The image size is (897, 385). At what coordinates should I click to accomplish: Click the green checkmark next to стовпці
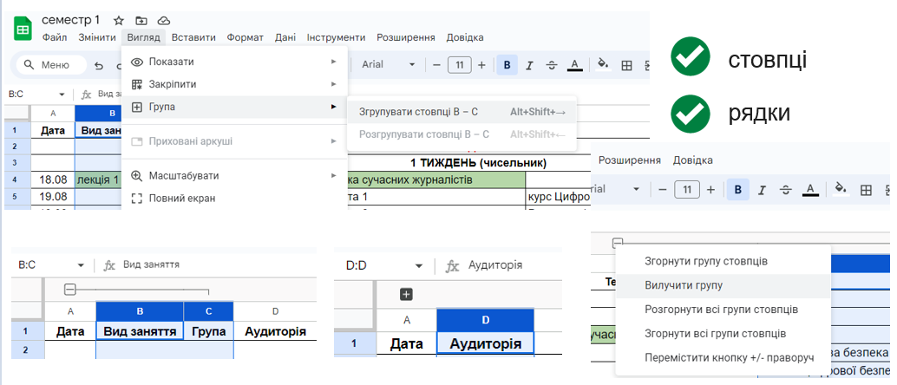tap(690, 58)
